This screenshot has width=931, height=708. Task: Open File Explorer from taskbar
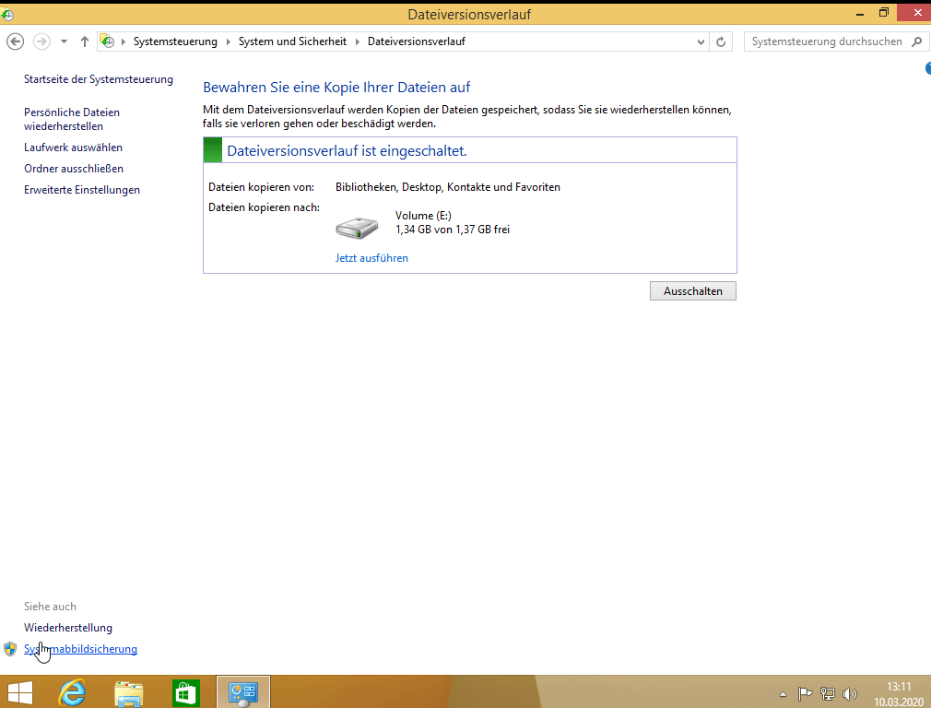tap(129, 691)
